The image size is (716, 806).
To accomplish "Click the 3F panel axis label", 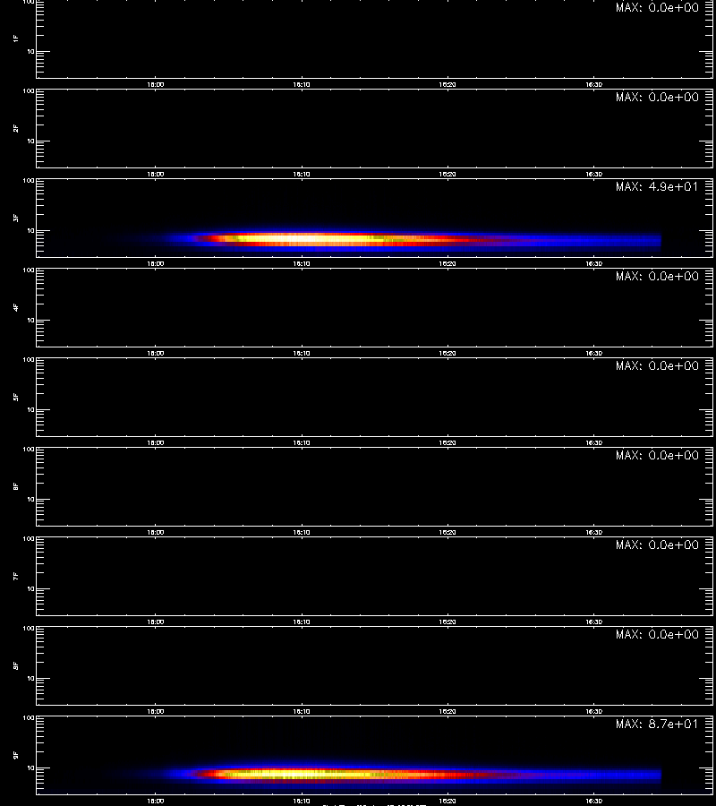I will (x=16, y=218).
